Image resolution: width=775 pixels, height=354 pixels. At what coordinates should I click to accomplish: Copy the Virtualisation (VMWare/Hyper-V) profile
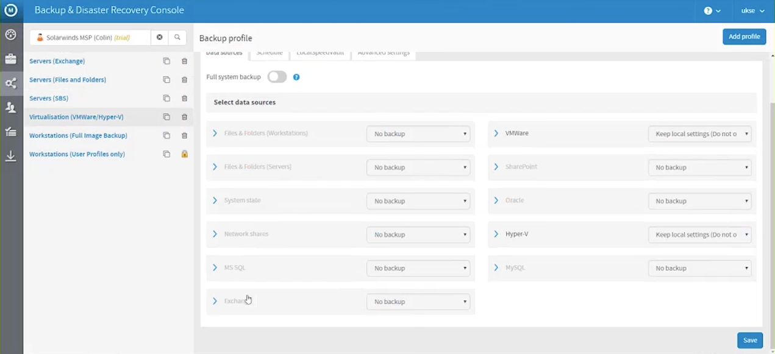166,117
